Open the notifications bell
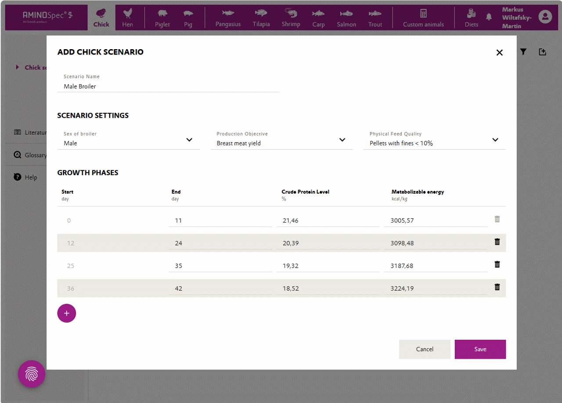 (489, 17)
